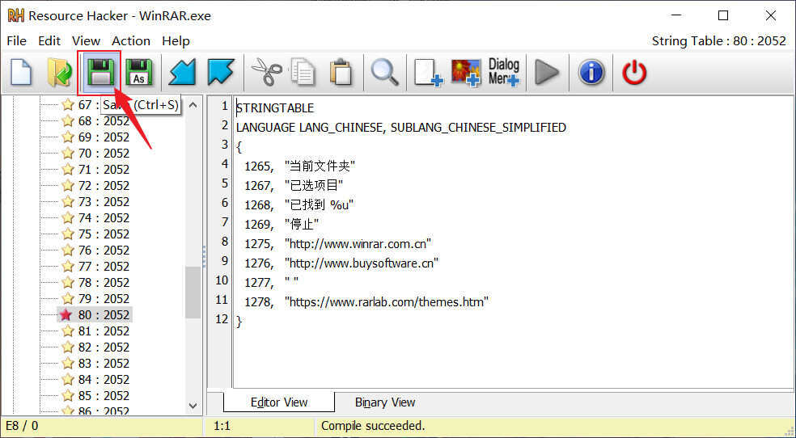796x438 pixels.
Task: Click the STRINGTABLE line in editor
Action: click(x=275, y=108)
